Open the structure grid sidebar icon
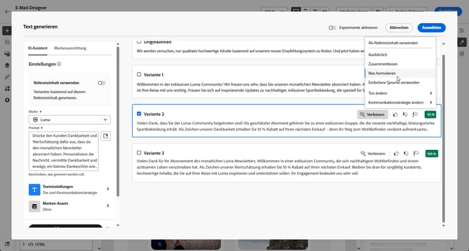This screenshot has height=251, width=469. tap(7, 42)
